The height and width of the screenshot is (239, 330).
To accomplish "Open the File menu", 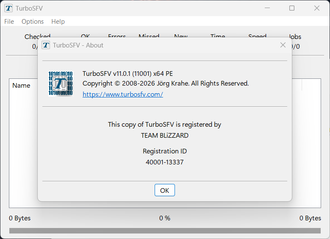I will click(x=9, y=22).
